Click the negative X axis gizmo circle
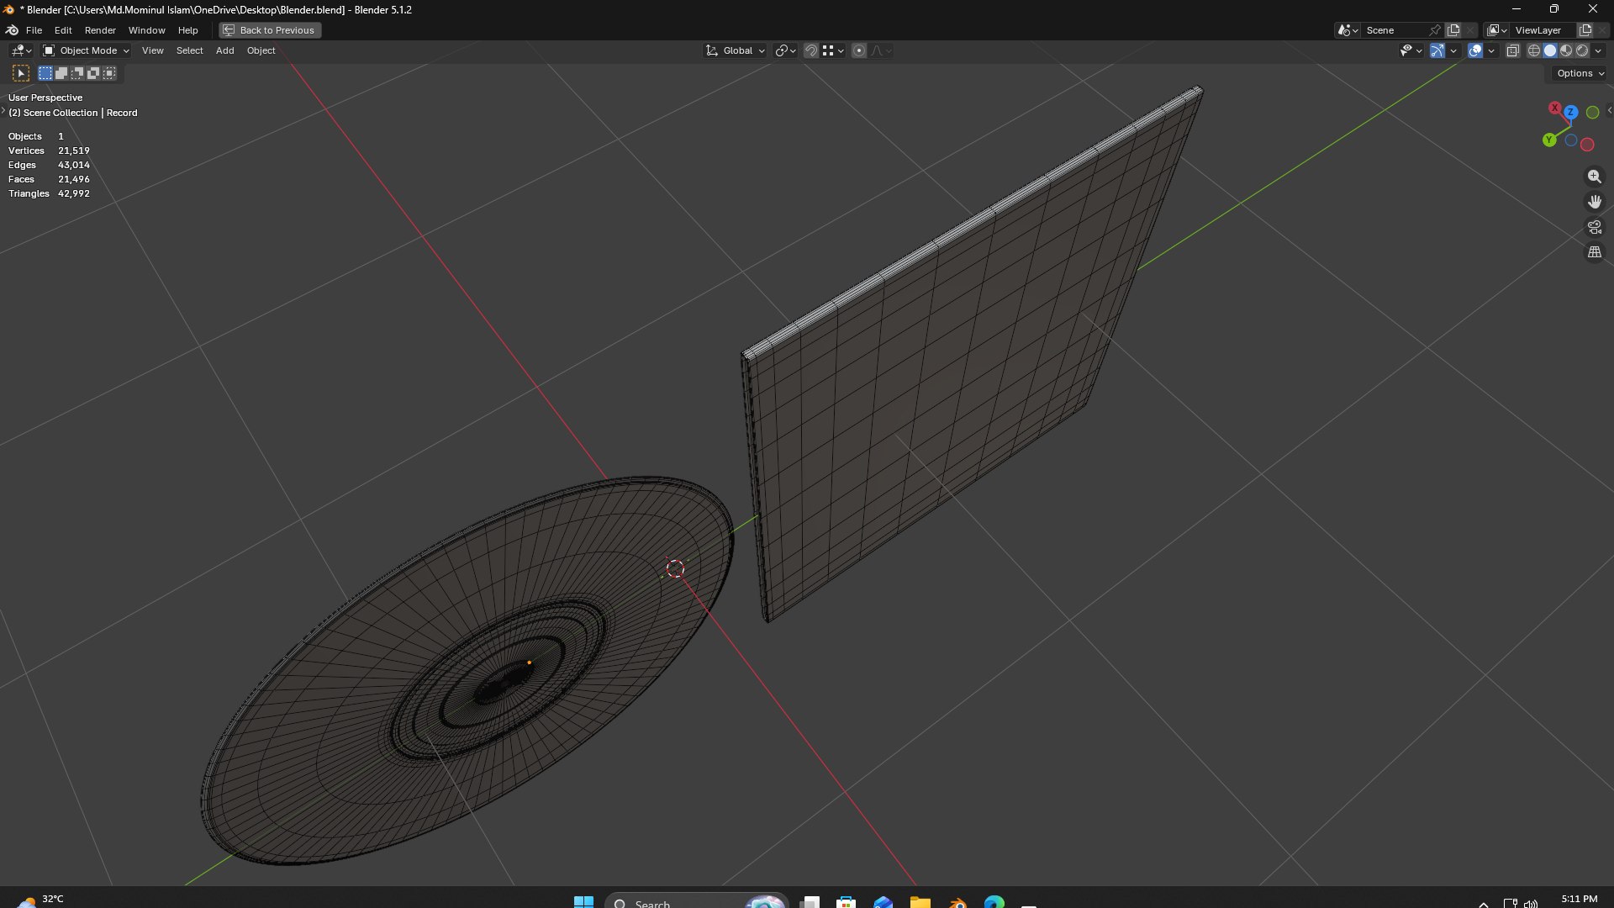The image size is (1614, 908). click(1587, 145)
